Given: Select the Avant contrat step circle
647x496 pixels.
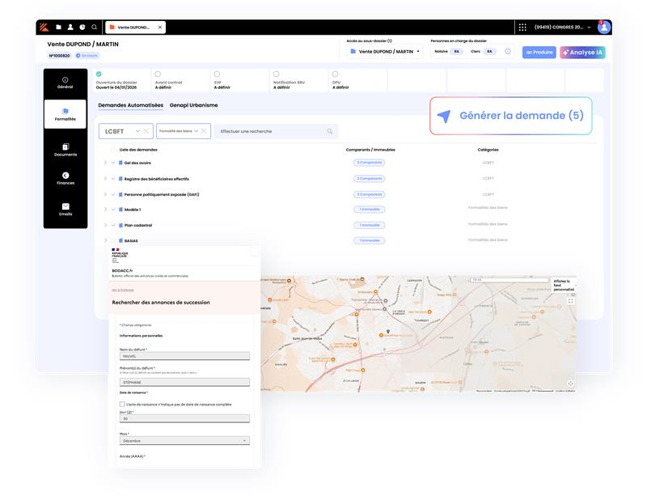Looking at the screenshot, I should coord(158,74).
